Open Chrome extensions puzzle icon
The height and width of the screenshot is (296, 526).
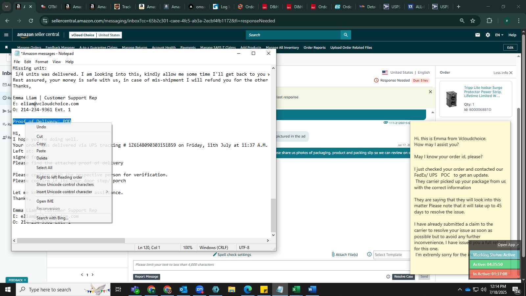490,21
